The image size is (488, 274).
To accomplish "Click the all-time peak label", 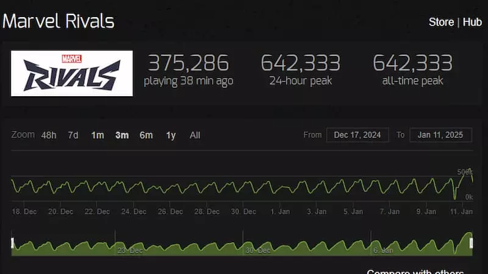I will 413,81.
